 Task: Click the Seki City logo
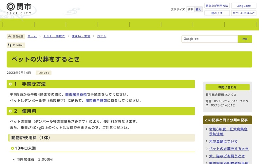(x=19, y=9)
